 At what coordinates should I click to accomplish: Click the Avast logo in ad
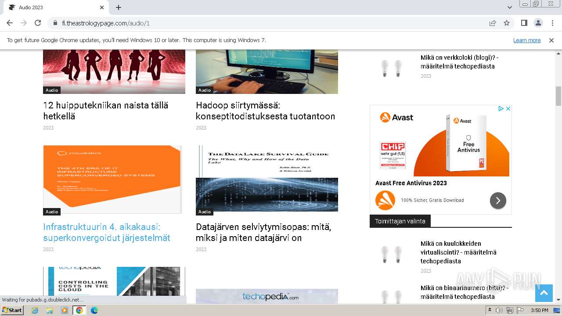tap(396, 117)
